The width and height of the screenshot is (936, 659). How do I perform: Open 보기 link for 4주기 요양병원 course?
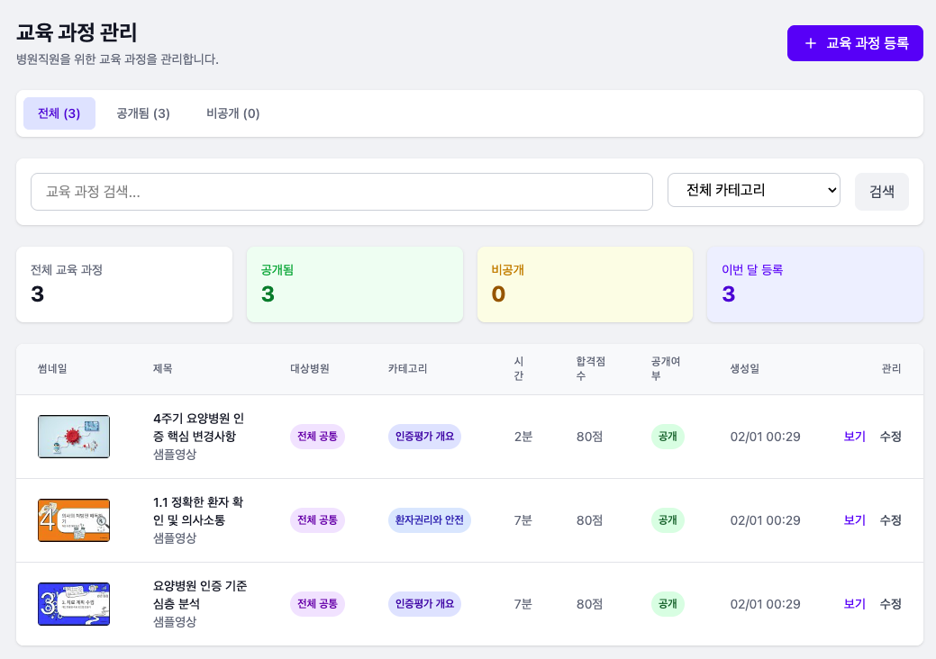coord(853,437)
